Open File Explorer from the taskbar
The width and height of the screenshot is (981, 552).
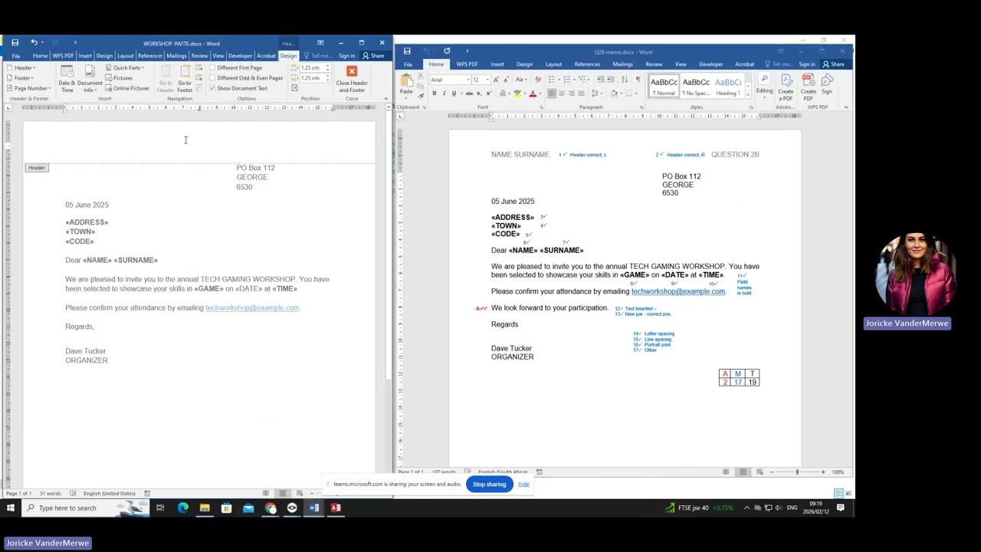coord(205,508)
